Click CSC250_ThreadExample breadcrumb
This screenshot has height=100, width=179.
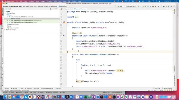(x=10, y=6)
